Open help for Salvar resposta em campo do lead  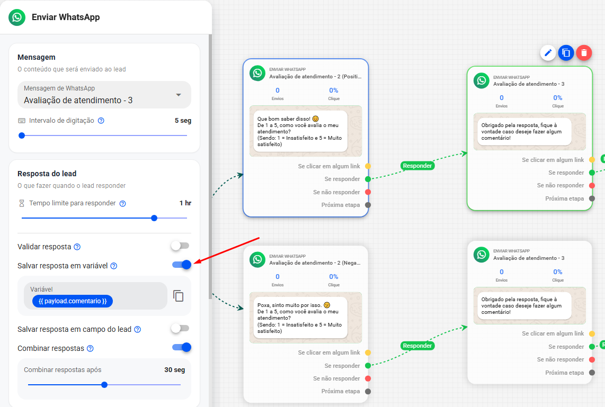click(x=137, y=330)
